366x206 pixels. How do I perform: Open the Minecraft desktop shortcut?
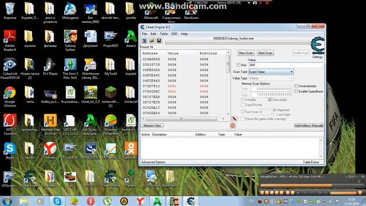point(151,11)
